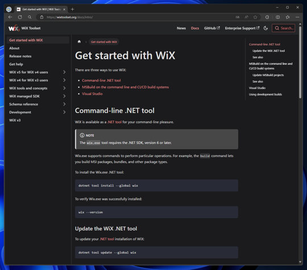Open WiX tools and concepts sidebar label

(28, 88)
